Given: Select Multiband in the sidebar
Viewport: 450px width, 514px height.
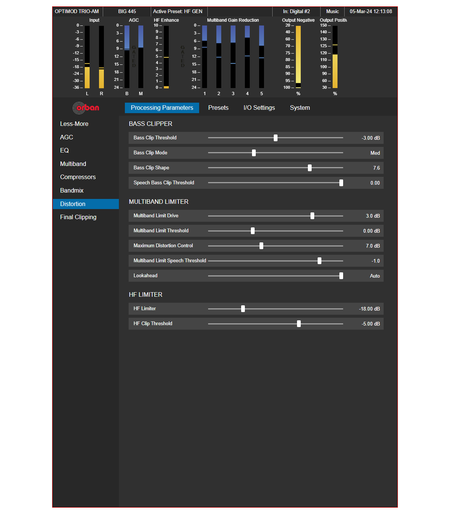Looking at the screenshot, I should [73, 164].
